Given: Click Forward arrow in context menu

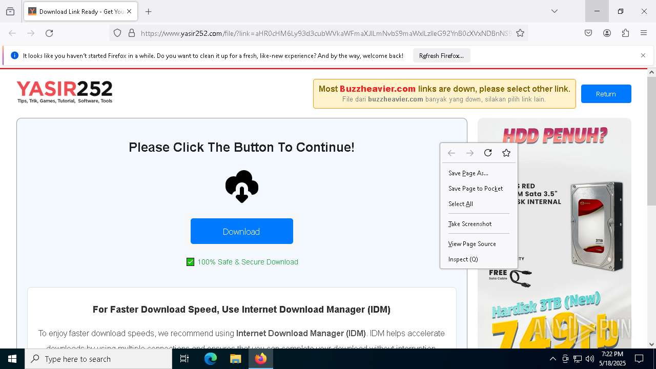Looking at the screenshot, I should click(x=470, y=153).
